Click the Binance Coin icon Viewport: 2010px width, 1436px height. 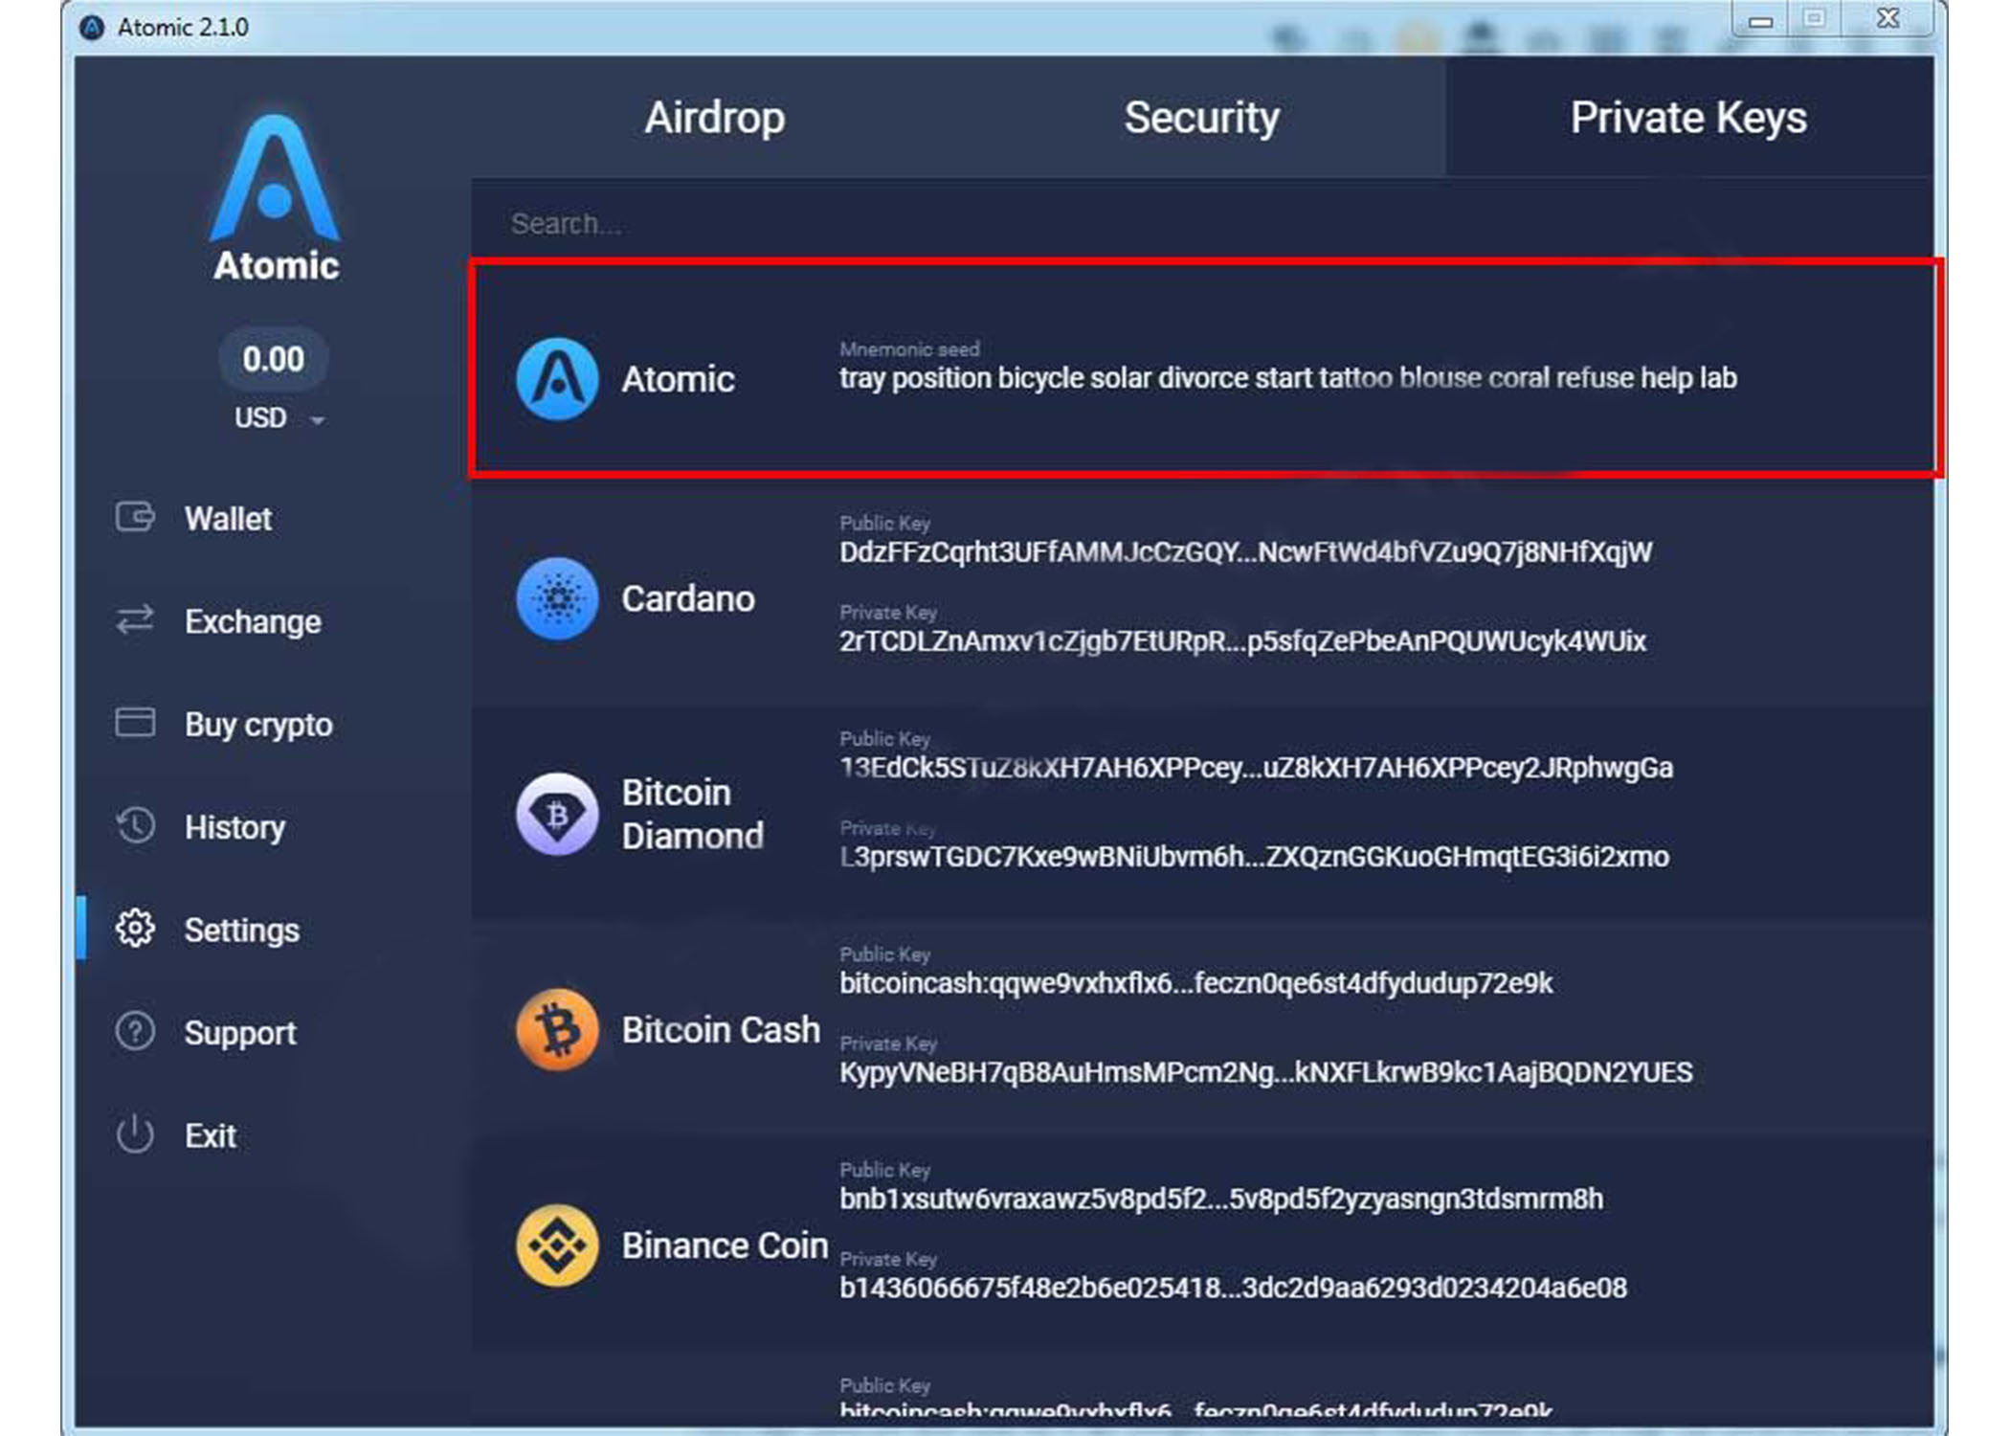click(557, 1245)
